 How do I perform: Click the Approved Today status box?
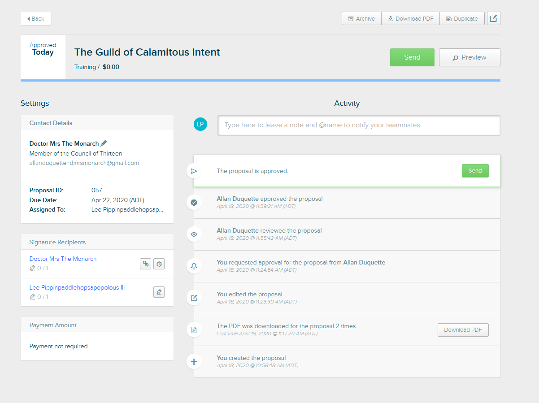coord(43,57)
